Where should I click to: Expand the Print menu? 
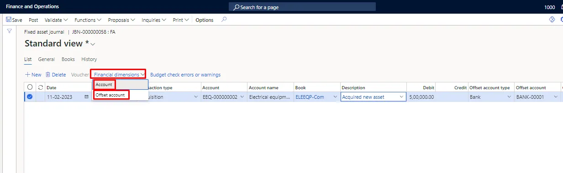[x=181, y=20]
